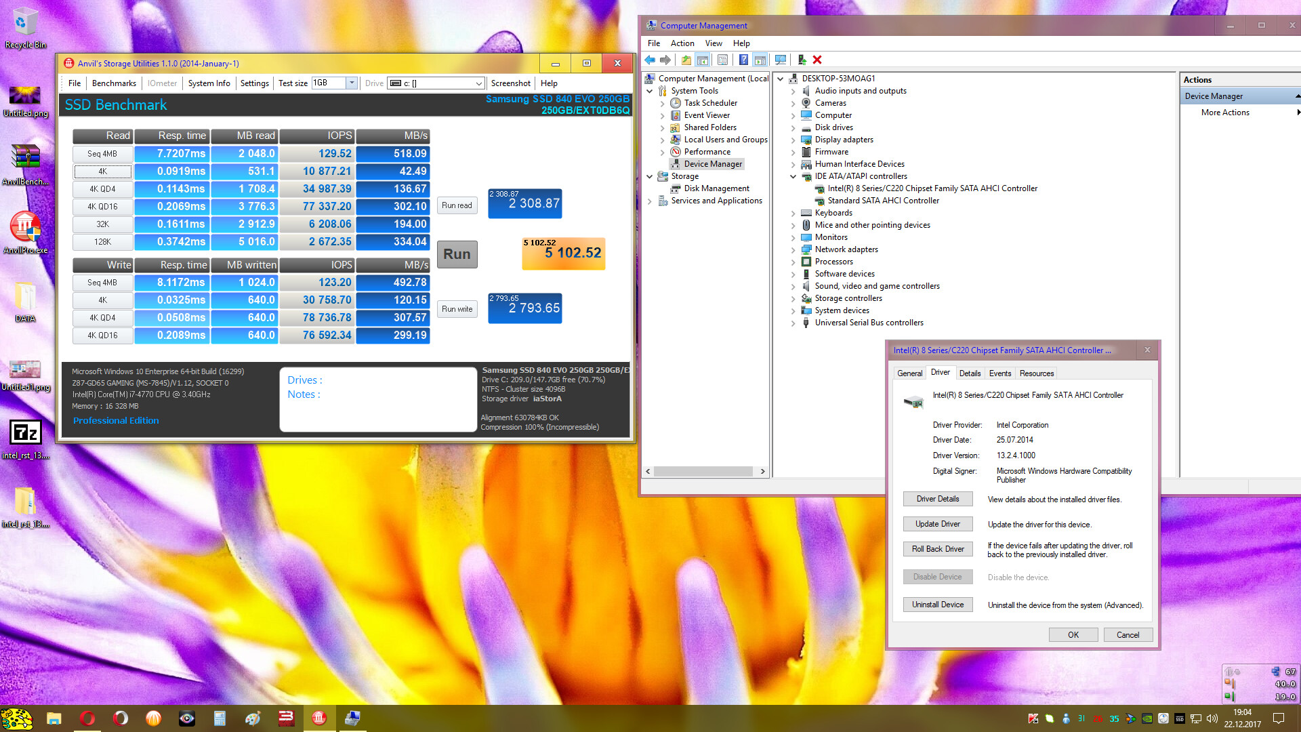Click the Driver Details button
The image size is (1301, 732).
coord(938,499)
